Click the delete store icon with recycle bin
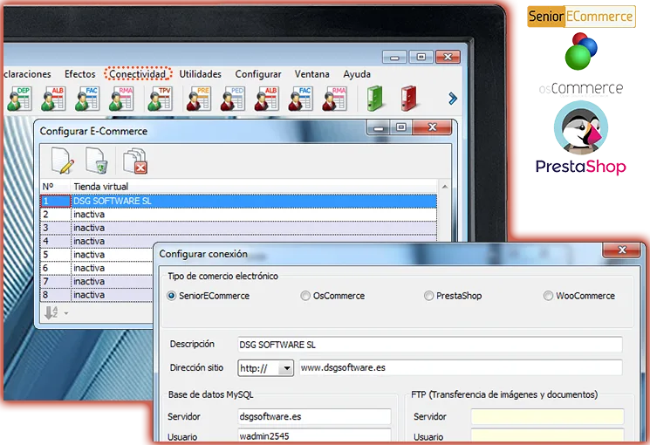The image size is (650, 445). pyautogui.click(x=97, y=161)
